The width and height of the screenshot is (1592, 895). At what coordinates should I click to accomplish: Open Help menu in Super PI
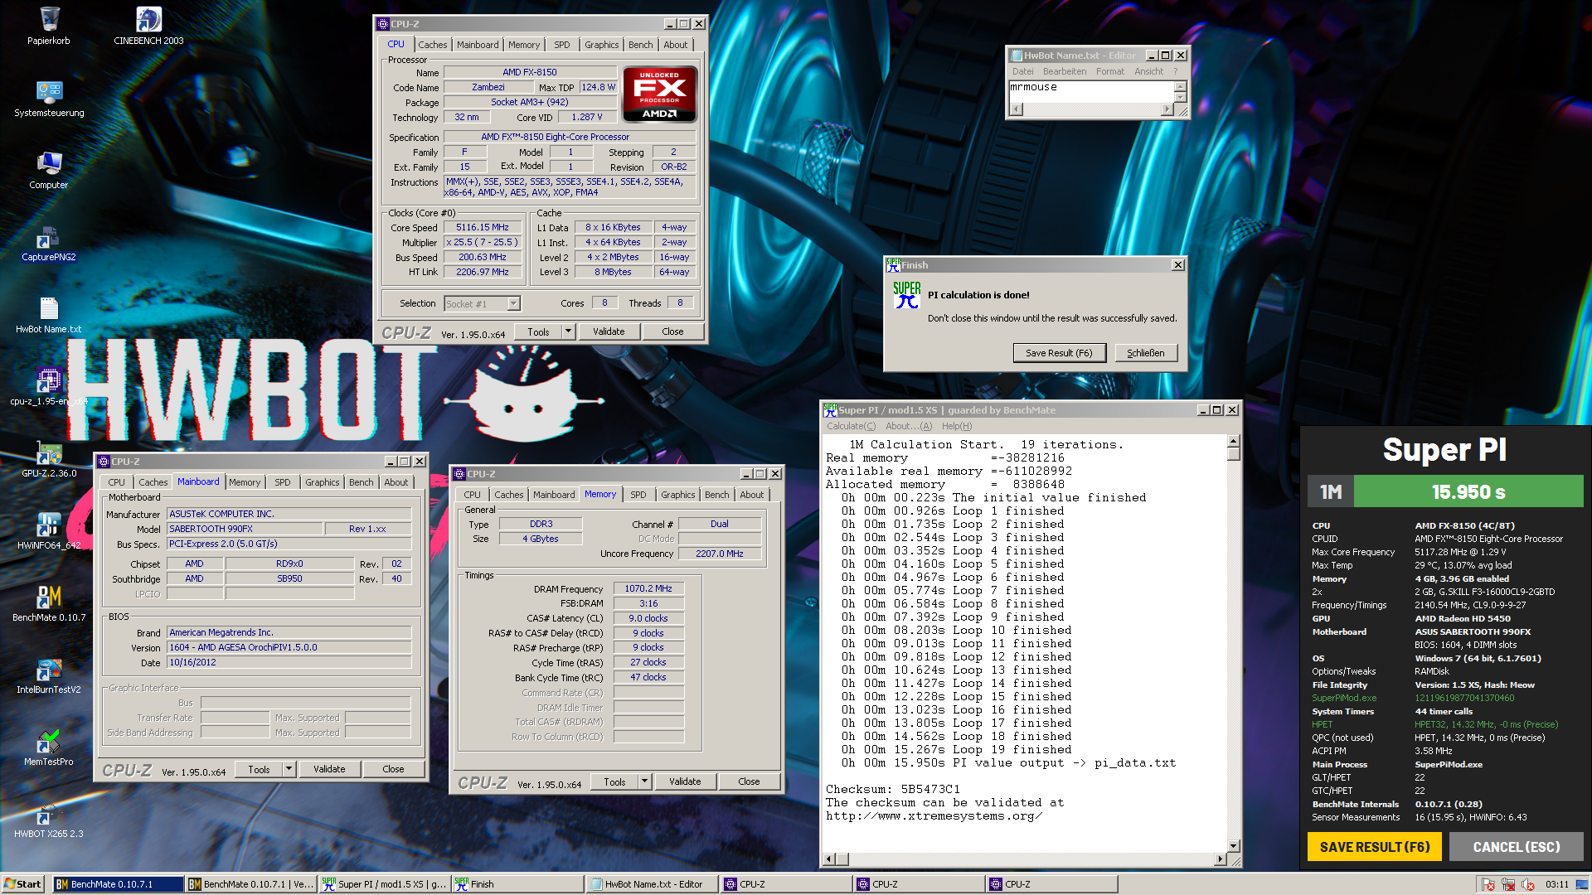click(956, 426)
